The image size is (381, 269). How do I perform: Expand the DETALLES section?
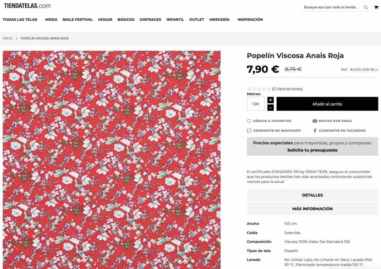pyautogui.click(x=312, y=195)
